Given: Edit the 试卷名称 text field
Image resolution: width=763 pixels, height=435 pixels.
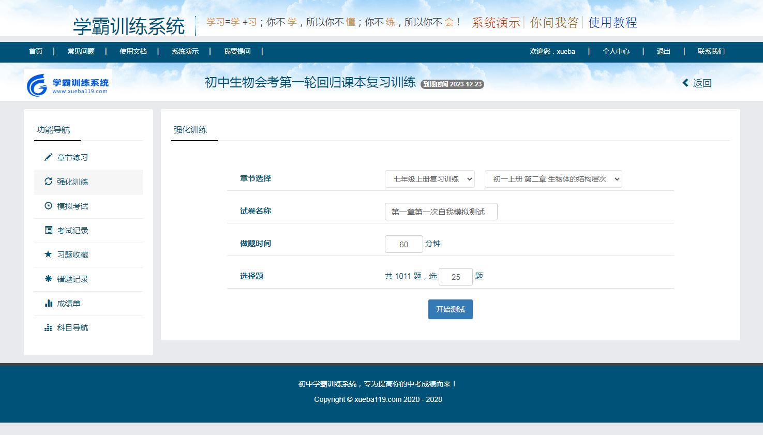Looking at the screenshot, I should 440,211.
